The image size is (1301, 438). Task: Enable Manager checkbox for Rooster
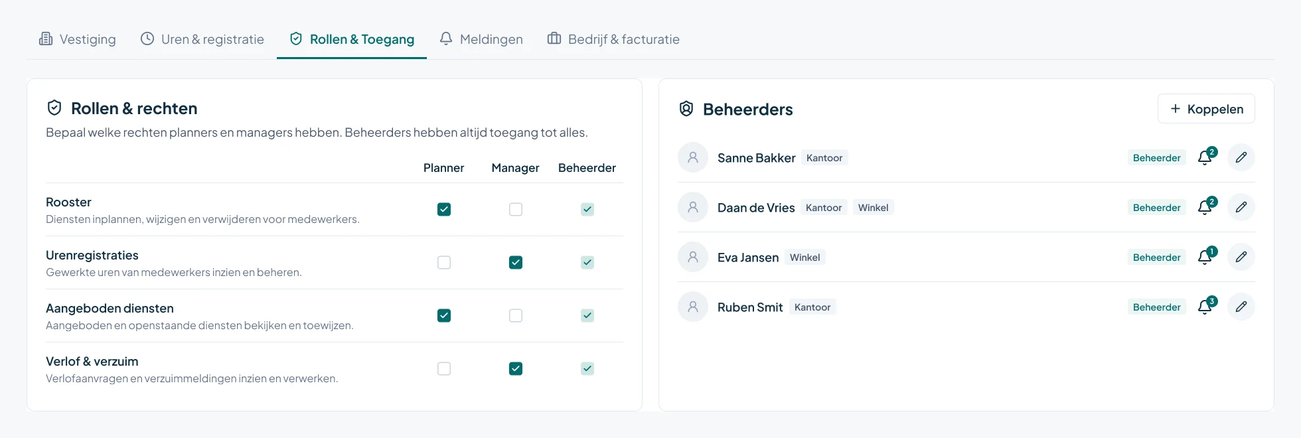516,209
